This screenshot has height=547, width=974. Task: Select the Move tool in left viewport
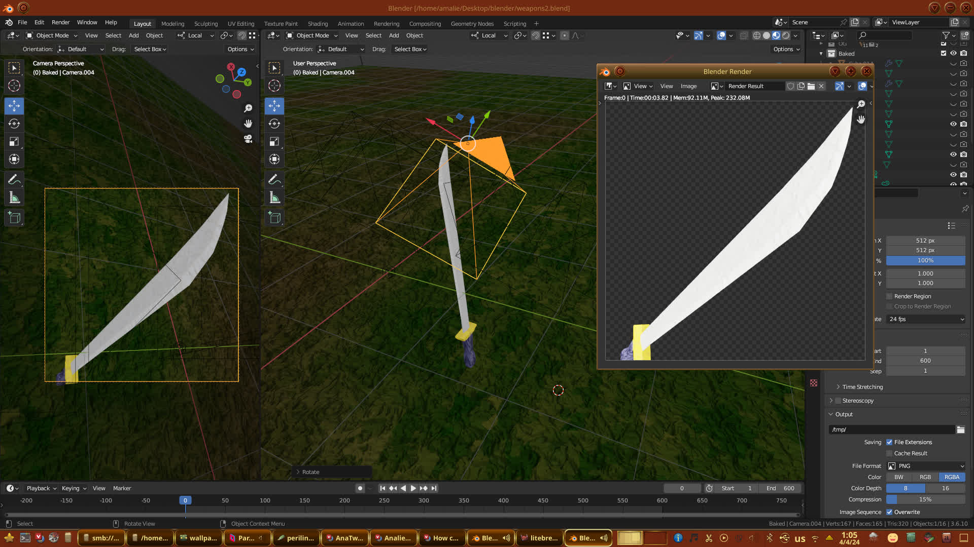14,106
